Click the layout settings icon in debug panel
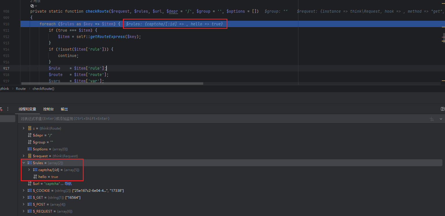Viewport: 445px width, 216px height. pos(443,109)
